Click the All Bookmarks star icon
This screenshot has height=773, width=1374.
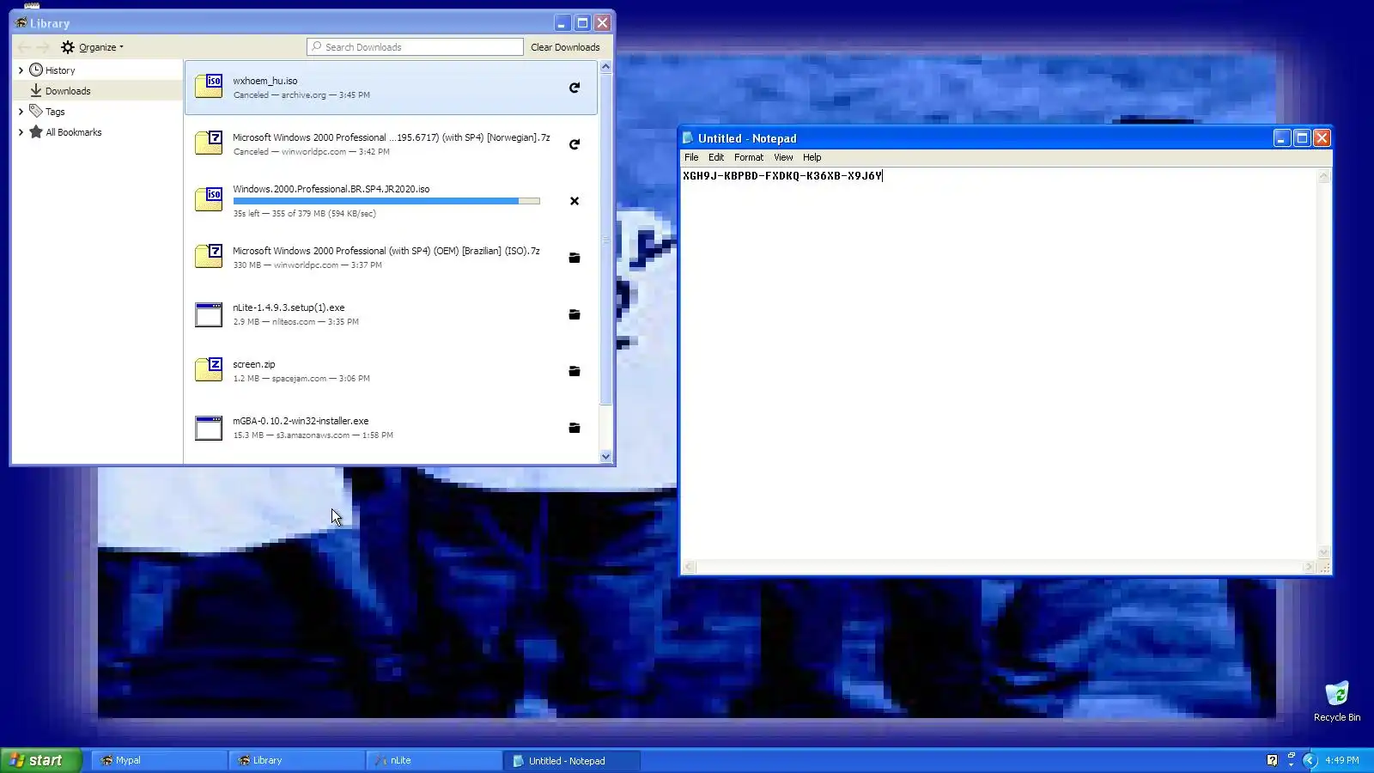point(36,131)
